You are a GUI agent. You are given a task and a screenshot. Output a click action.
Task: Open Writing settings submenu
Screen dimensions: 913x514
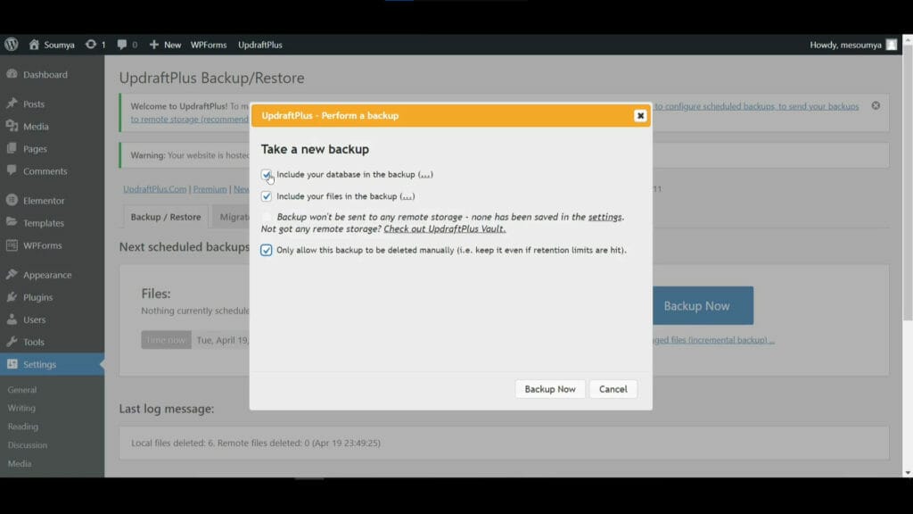coord(21,408)
